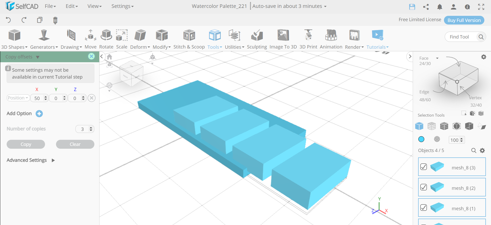Open the Utilities tool
The image size is (491, 225).
235,39
